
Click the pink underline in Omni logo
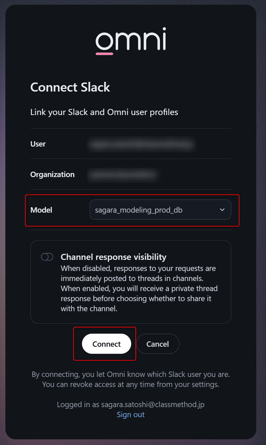click(104, 53)
